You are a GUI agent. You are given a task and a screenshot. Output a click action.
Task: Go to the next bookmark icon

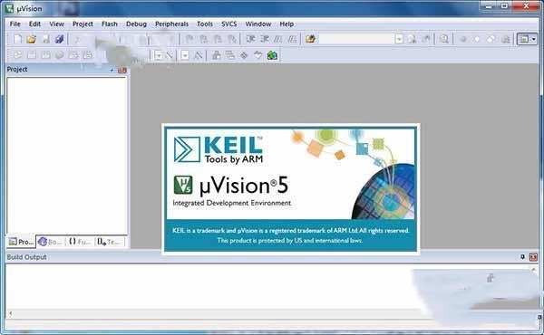218,39
